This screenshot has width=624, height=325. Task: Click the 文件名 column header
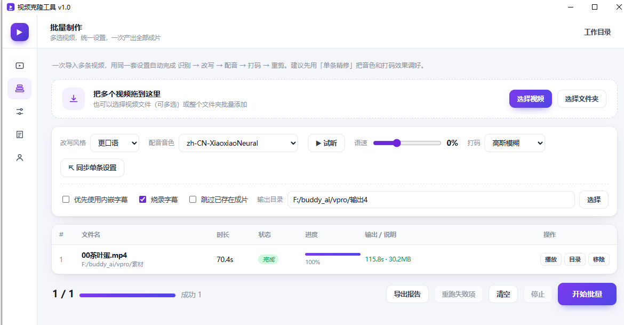91,235
